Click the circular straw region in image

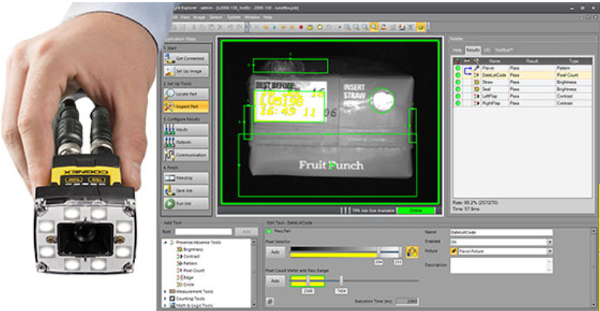382,101
